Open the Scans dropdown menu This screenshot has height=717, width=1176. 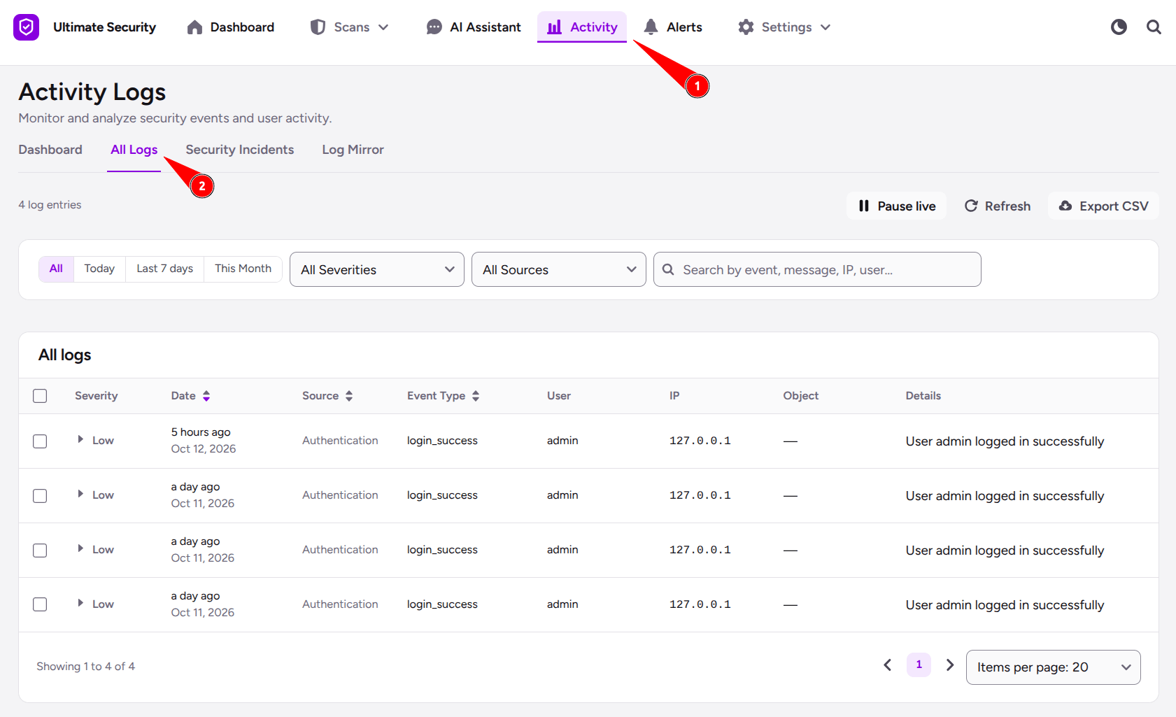[349, 27]
